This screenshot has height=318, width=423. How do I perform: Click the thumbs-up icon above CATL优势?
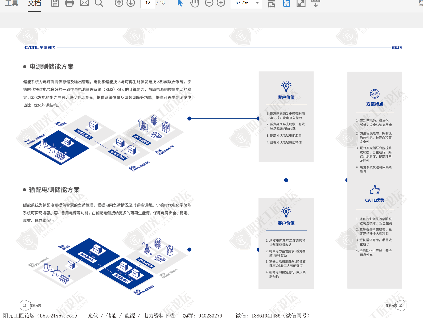tap(375, 190)
